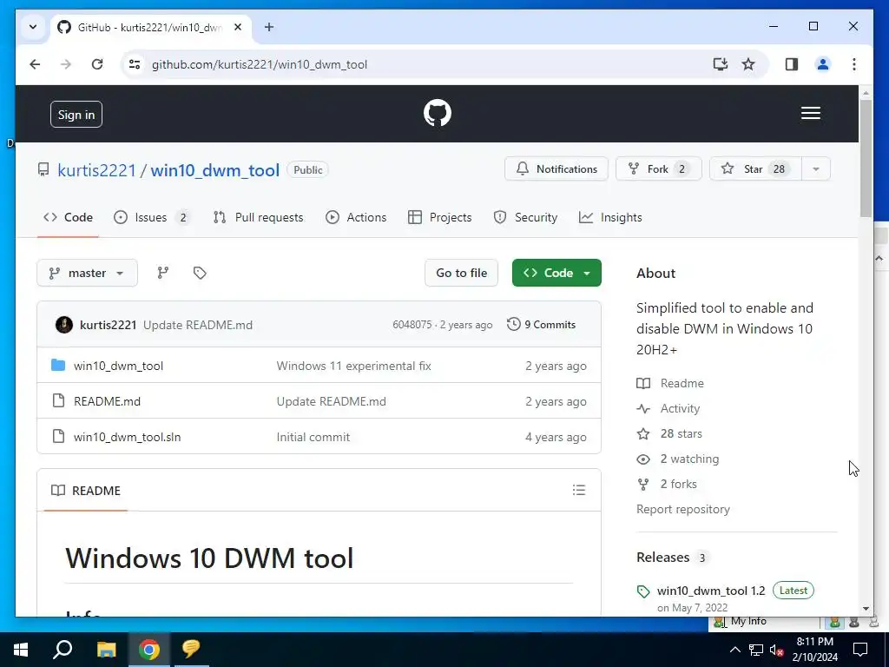View branches via the branch icon
This screenshot has width=889, height=667.
click(x=162, y=273)
